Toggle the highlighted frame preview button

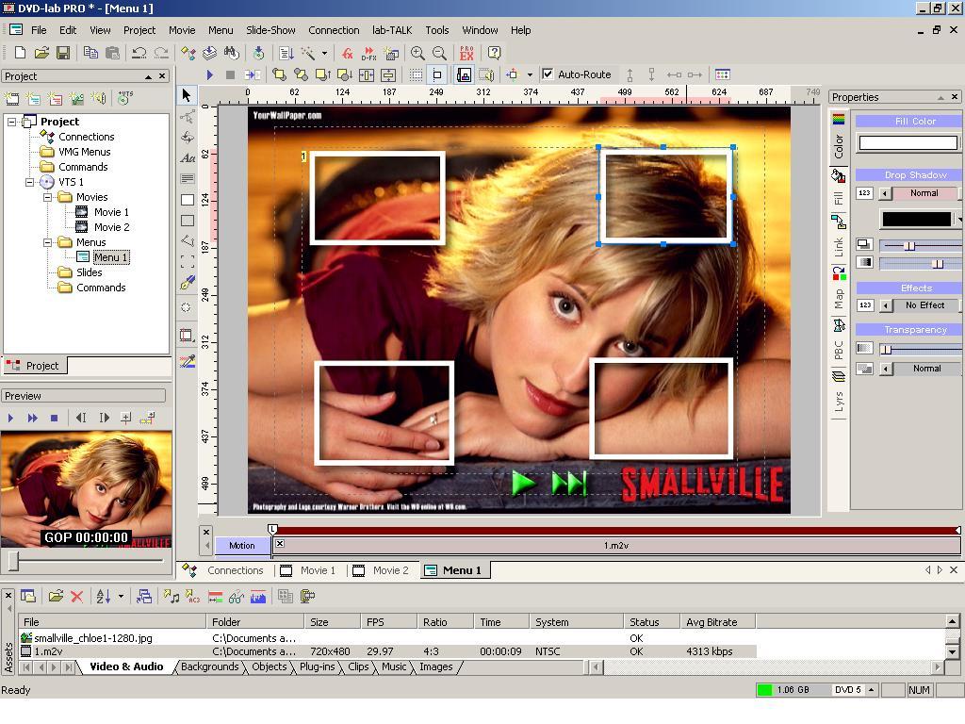(x=464, y=74)
